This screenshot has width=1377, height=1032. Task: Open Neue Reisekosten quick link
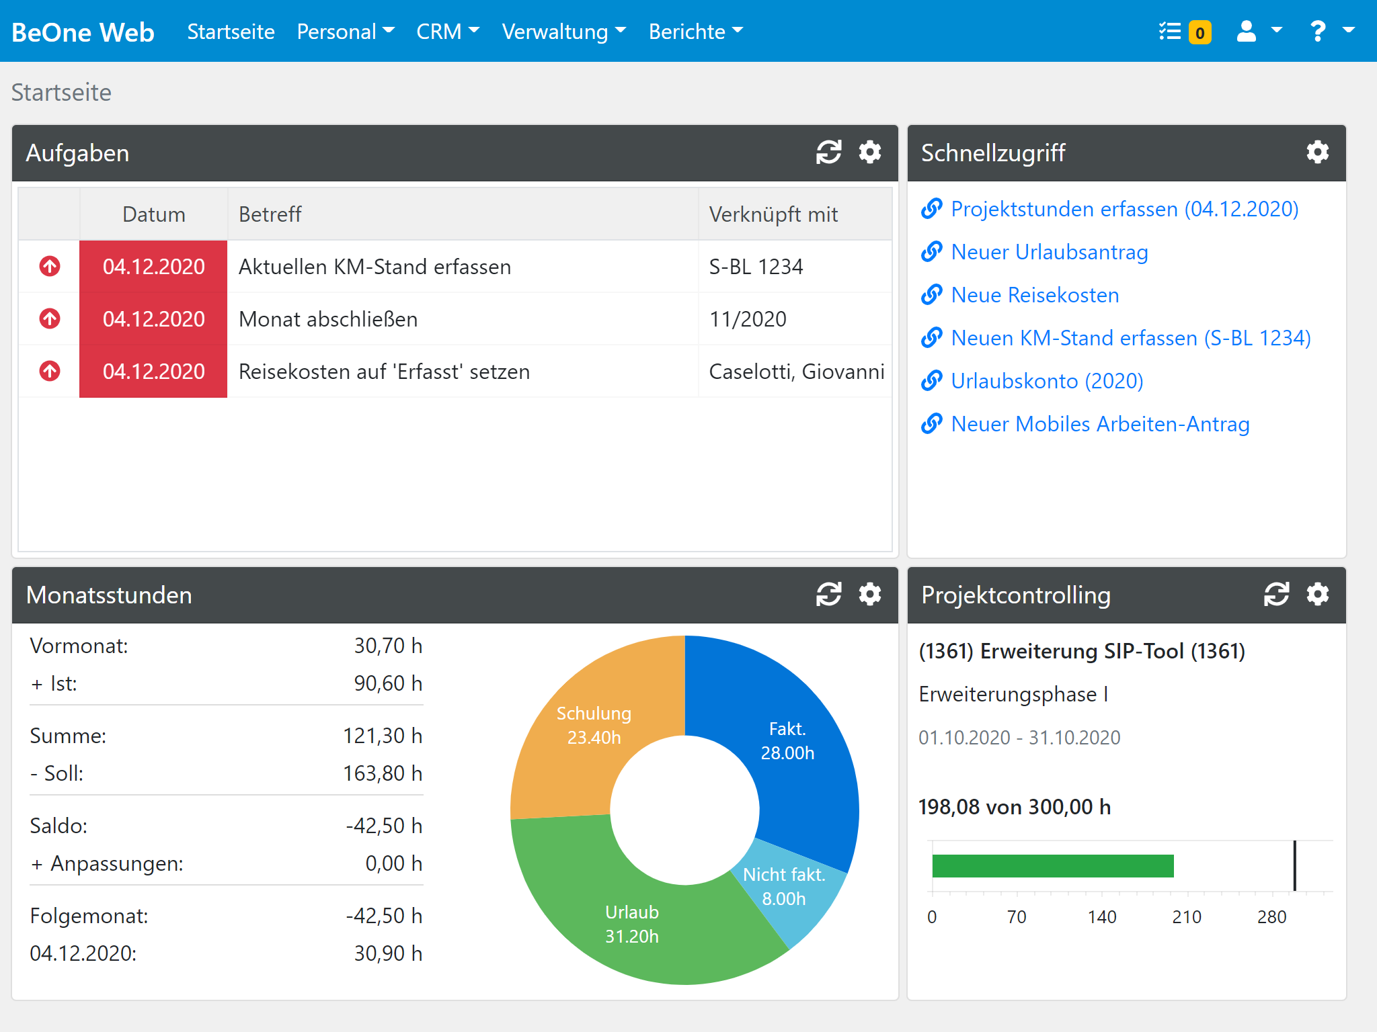point(1035,295)
